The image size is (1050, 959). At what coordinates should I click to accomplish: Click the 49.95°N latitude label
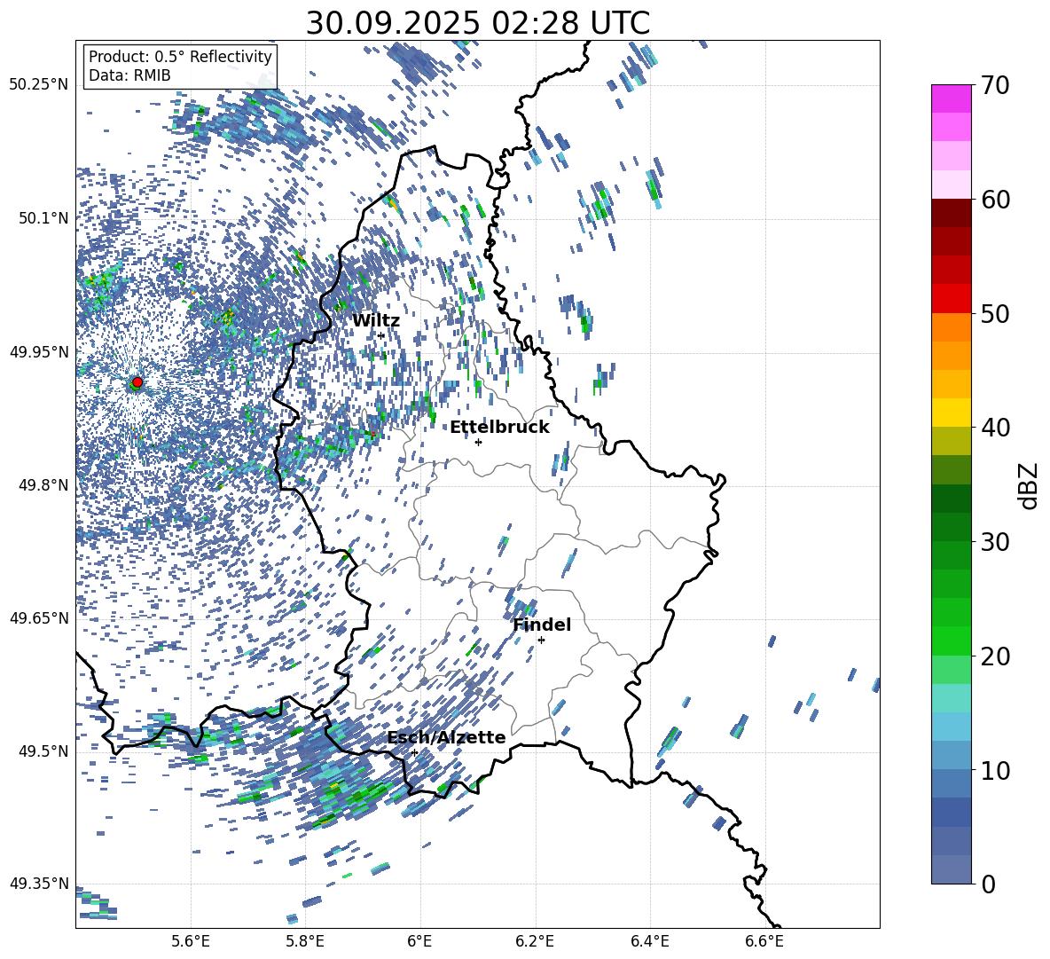coord(39,351)
